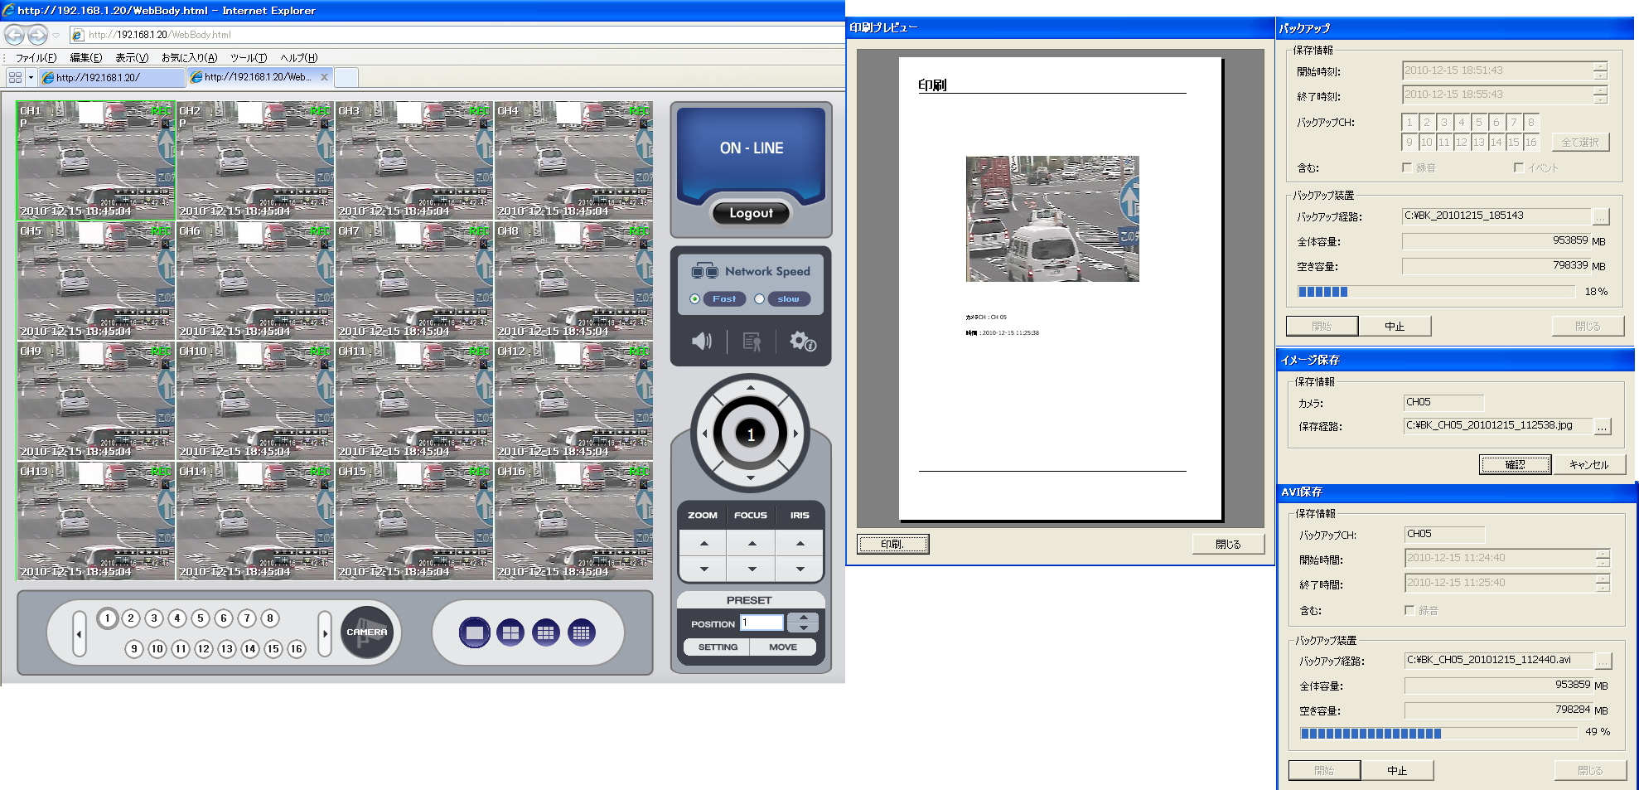
Task: Select Fast network speed radio
Action: [x=694, y=299]
